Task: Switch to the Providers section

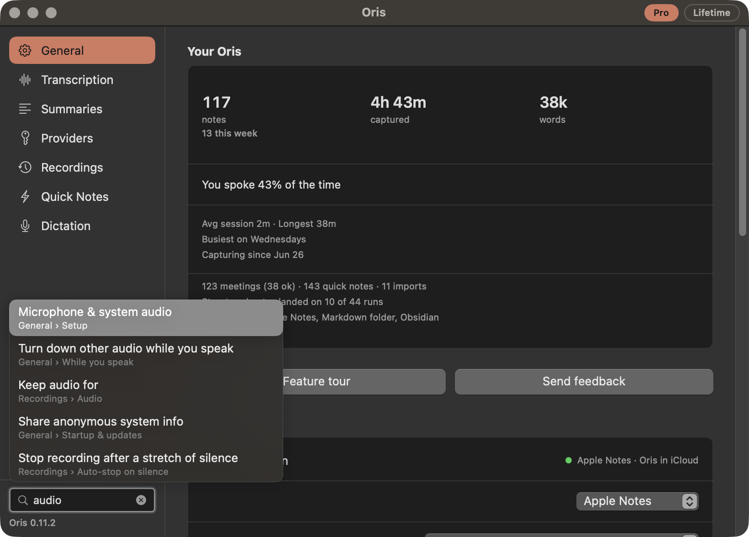Action: coord(82,138)
